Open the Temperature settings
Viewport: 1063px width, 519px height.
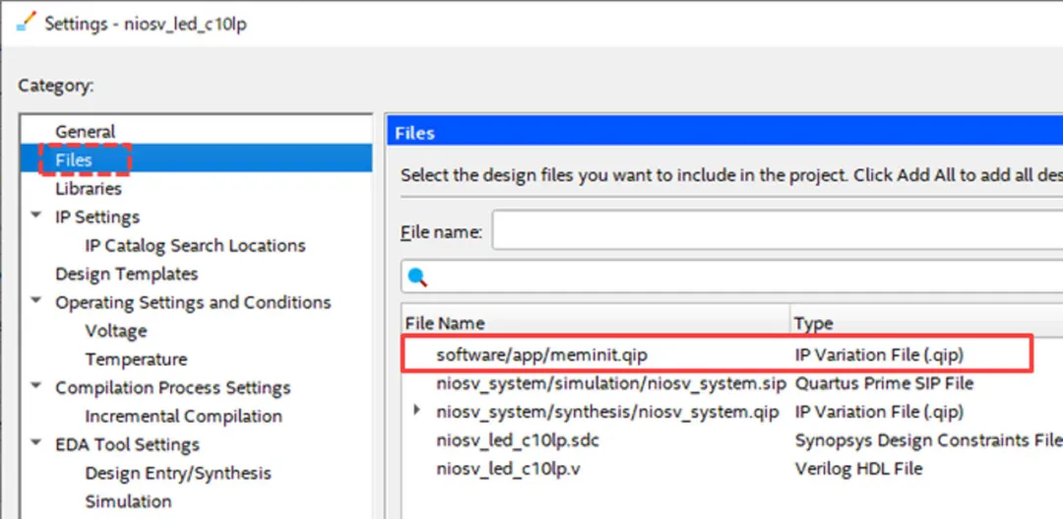click(136, 359)
